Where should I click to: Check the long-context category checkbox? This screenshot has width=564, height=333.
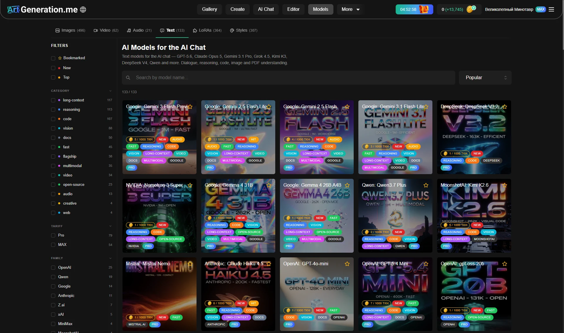pyautogui.click(x=53, y=100)
